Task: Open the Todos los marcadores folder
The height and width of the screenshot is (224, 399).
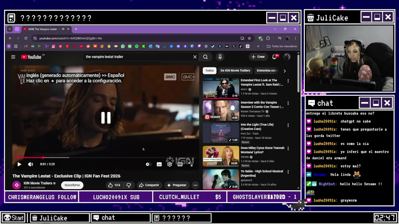Action: (x=282, y=46)
